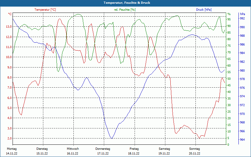Click the 2,0 tick on the temperature axis
251x157 pixels.
point(9,138)
